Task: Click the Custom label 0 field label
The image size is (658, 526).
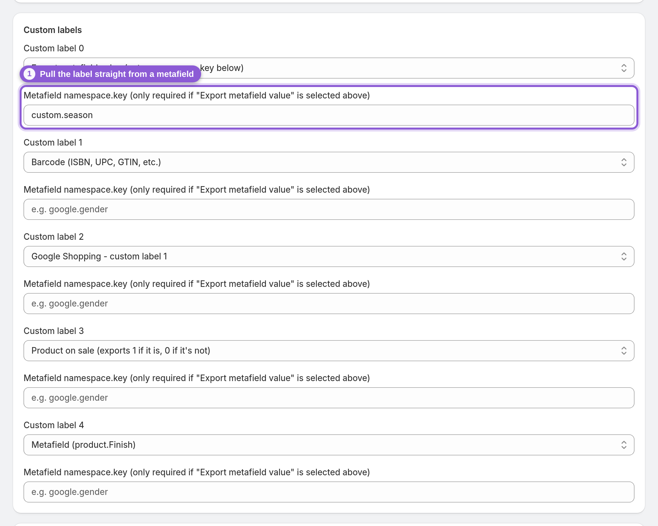Action: point(54,48)
